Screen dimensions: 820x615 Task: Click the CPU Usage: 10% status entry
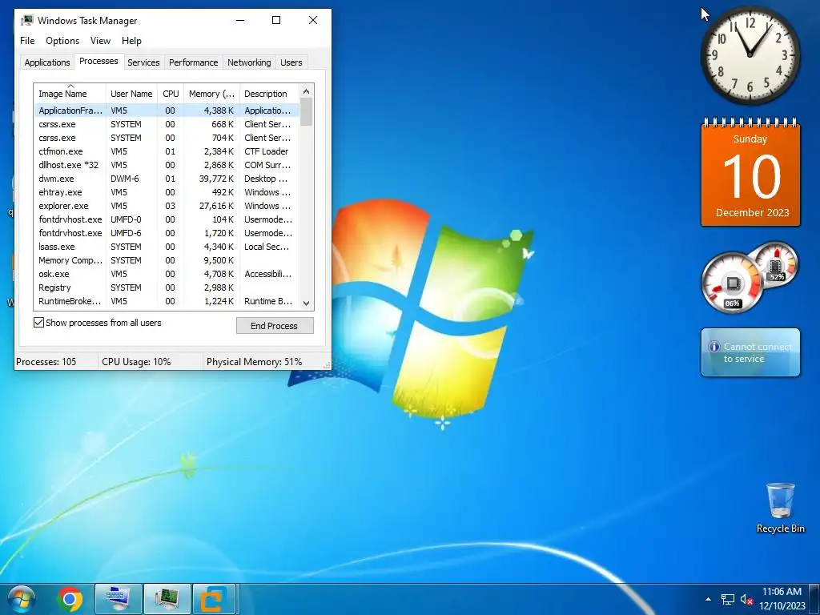point(150,361)
